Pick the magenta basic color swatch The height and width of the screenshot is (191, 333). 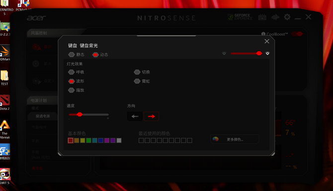coord(107,140)
